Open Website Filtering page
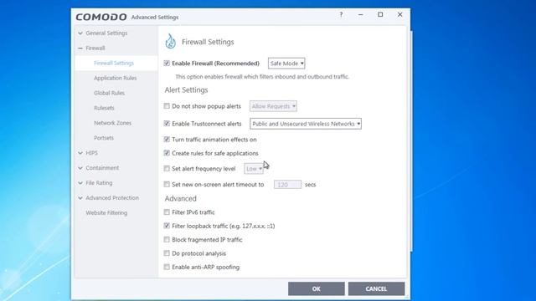This screenshot has width=536, height=301. click(x=106, y=212)
